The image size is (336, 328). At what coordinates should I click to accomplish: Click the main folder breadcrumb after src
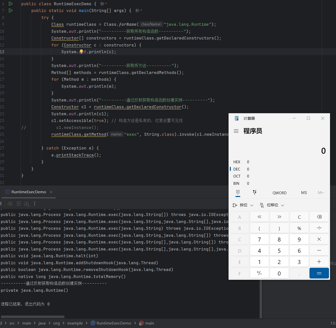coord(27,323)
